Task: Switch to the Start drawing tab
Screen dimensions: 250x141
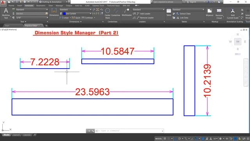Action: 7,25
